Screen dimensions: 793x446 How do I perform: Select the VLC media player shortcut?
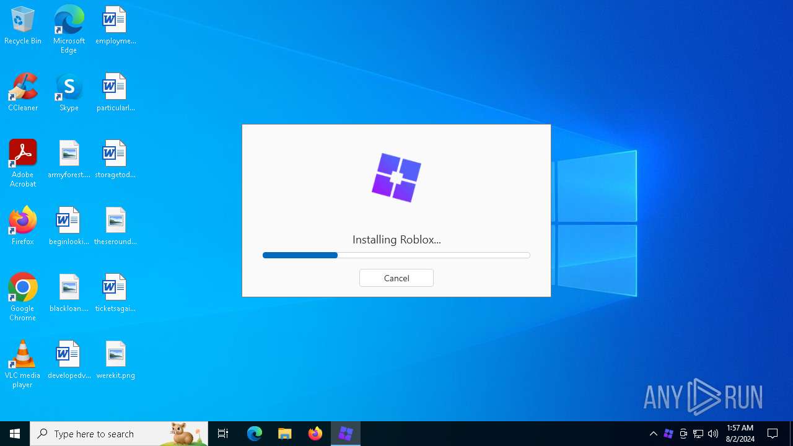coord(23,364)
